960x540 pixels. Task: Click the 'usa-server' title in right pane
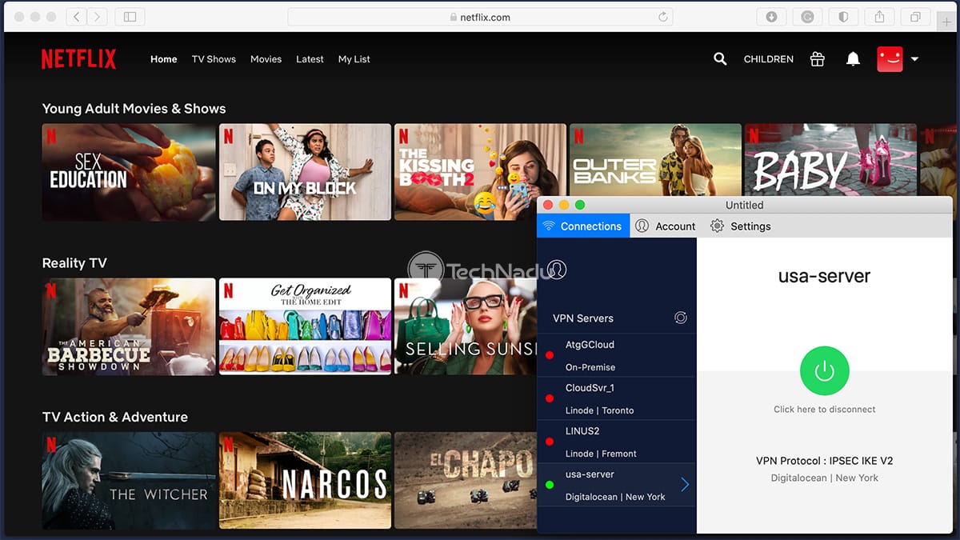click(824, 277)
